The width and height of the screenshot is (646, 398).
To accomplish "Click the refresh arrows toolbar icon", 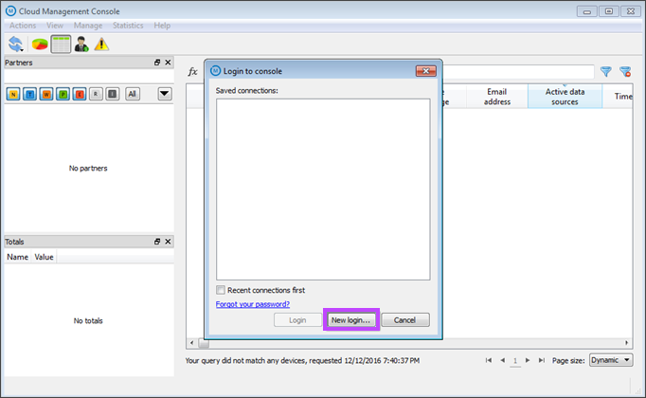I will pos(16,45).
